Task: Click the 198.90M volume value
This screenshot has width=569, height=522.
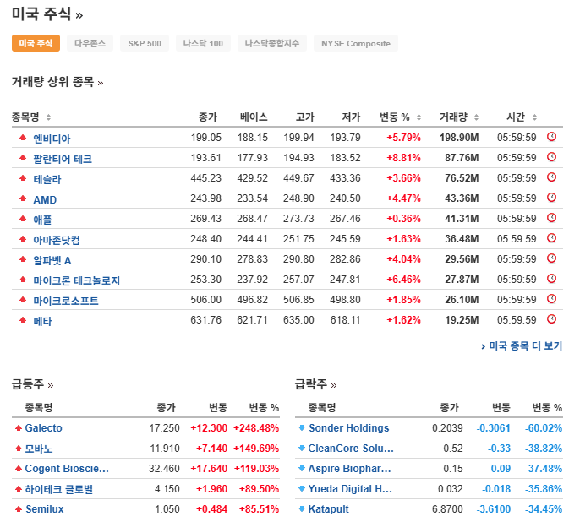Action: pos(459,138)
